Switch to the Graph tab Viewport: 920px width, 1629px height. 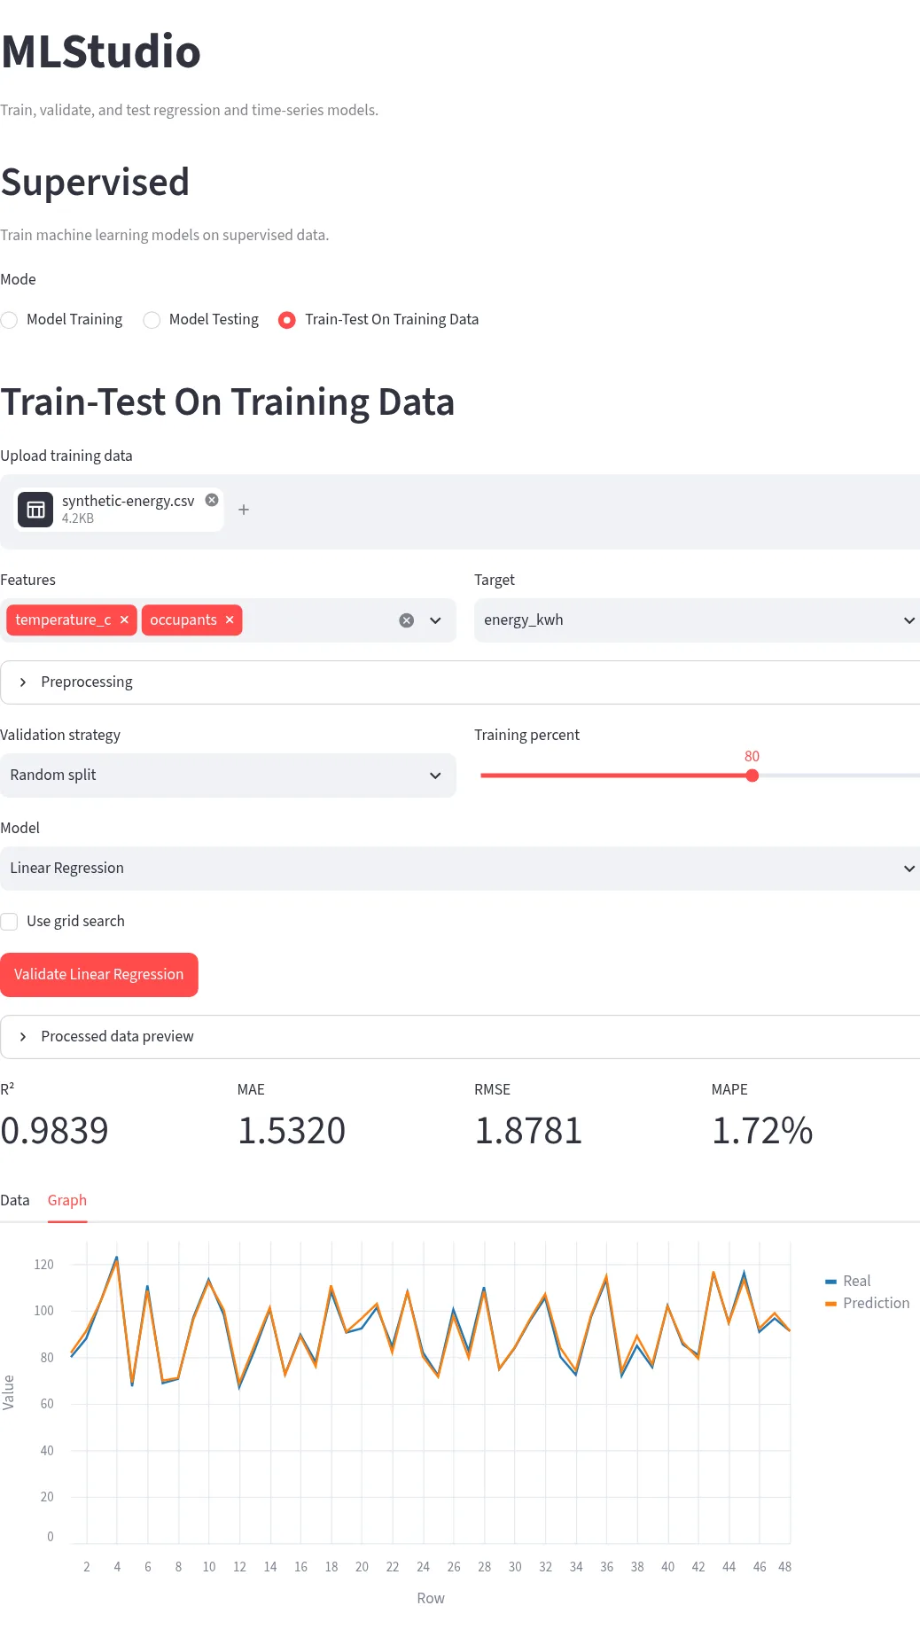[x=67, y=1200]
